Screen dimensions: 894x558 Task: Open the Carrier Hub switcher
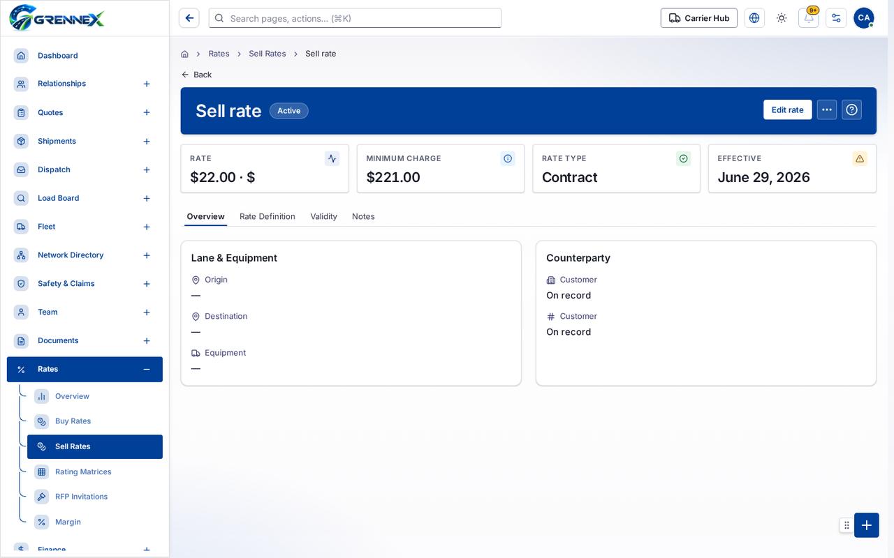pos(698,18)
